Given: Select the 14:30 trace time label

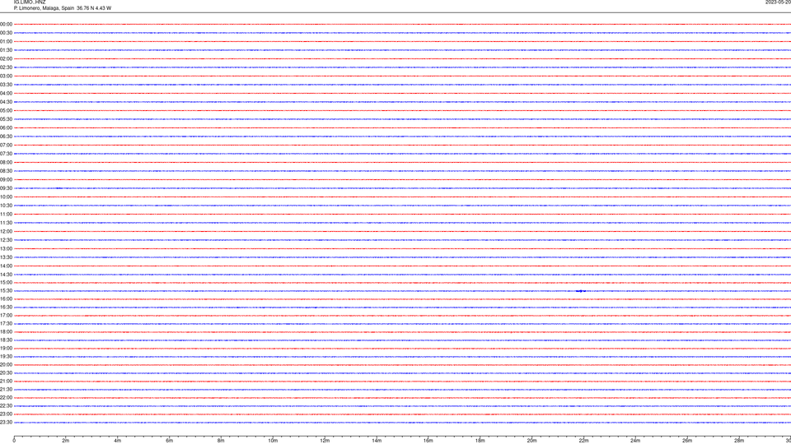Looking at the screenshot, I should (x=6, y=275).
